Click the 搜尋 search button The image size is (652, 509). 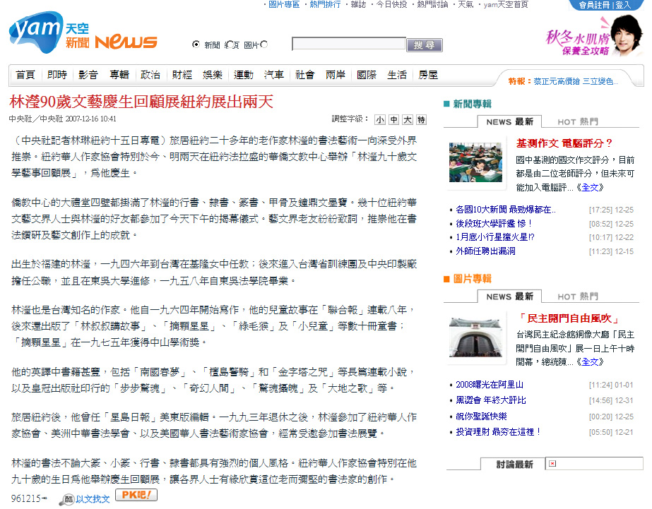(425, 44)
